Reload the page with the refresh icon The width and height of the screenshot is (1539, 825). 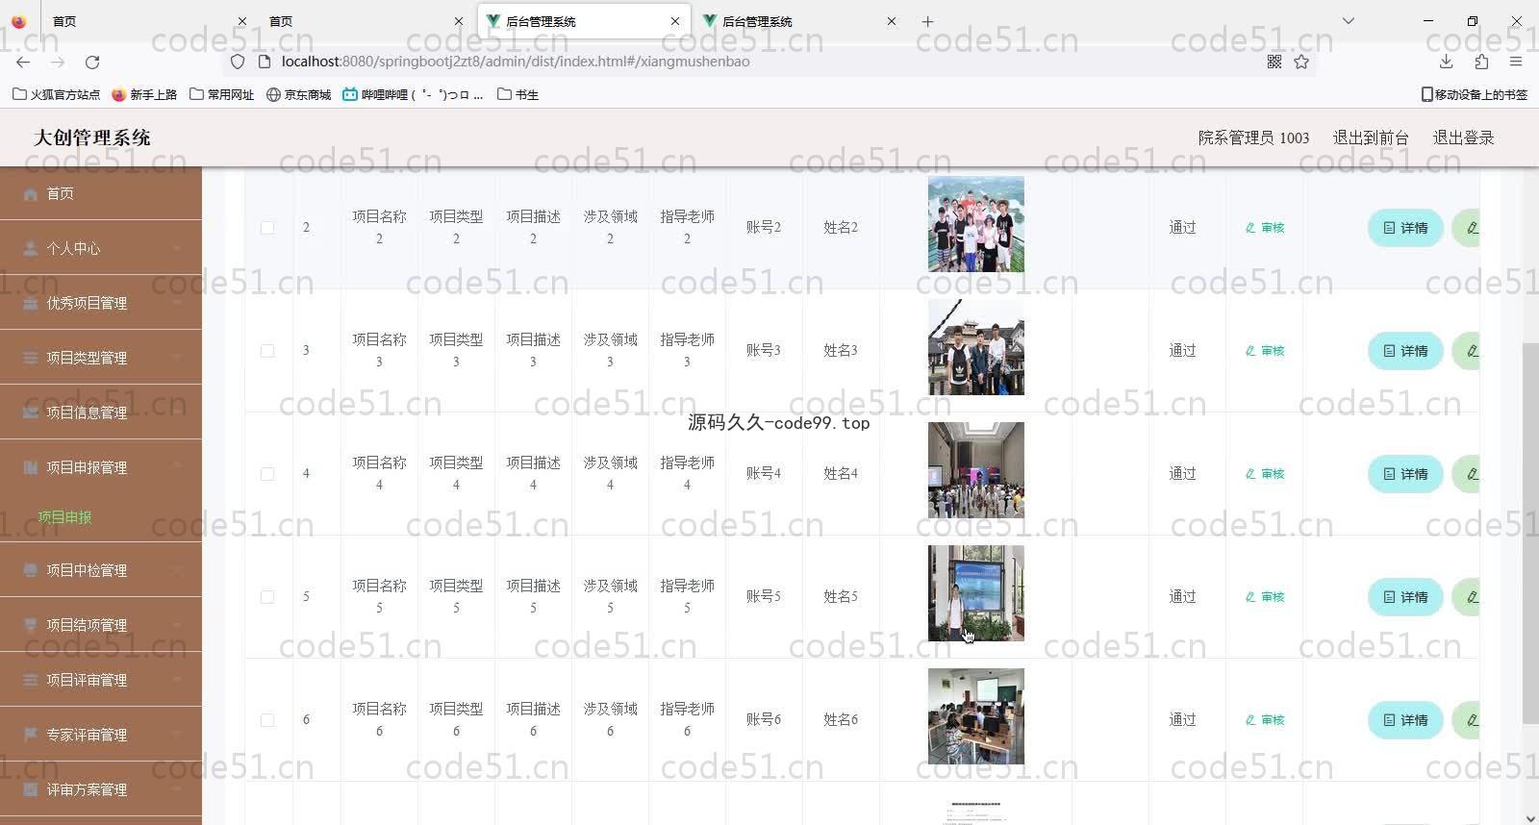(92, 62)
